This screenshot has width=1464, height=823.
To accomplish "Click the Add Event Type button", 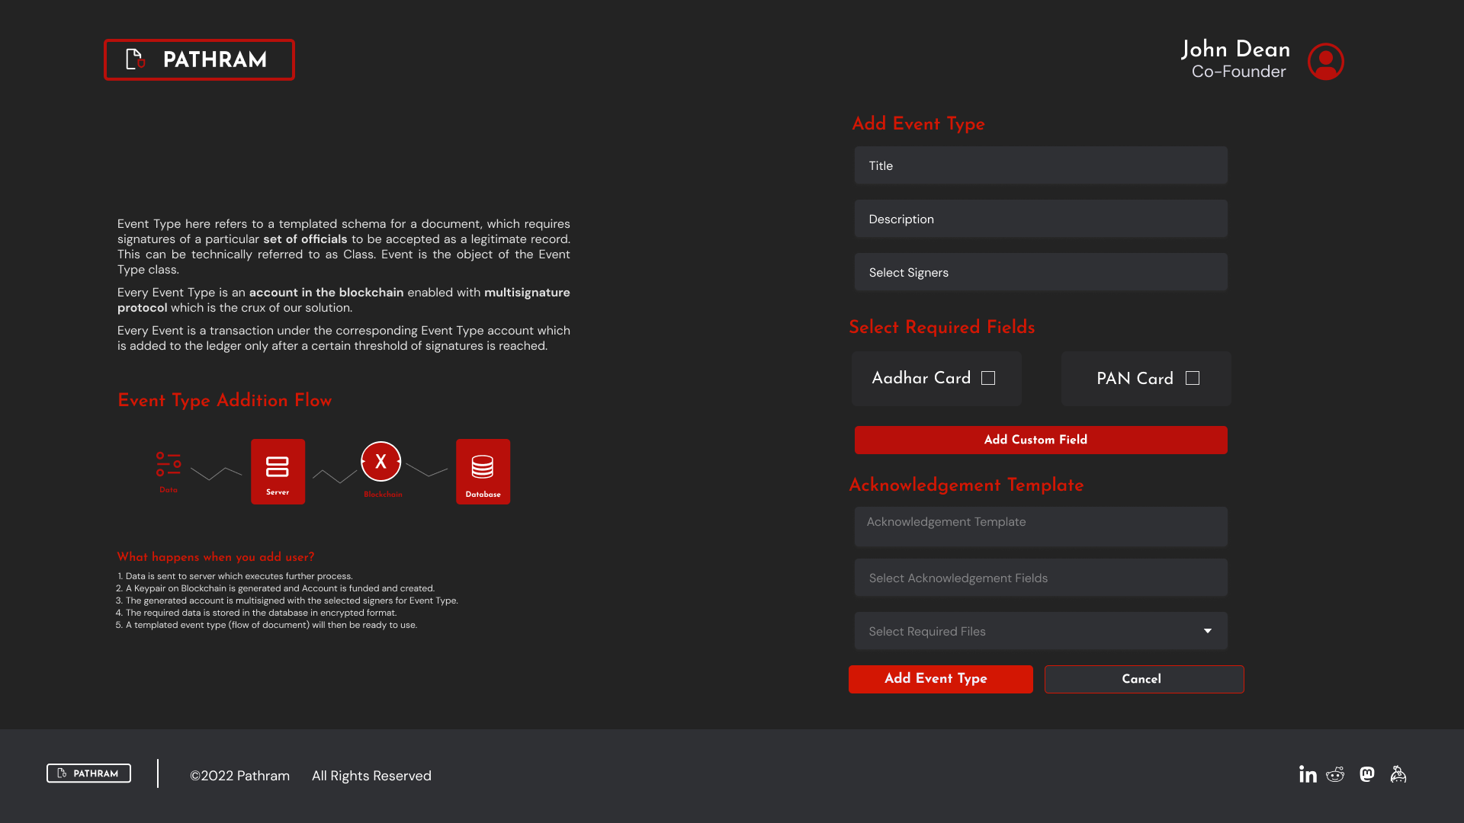I will (940, 679).
